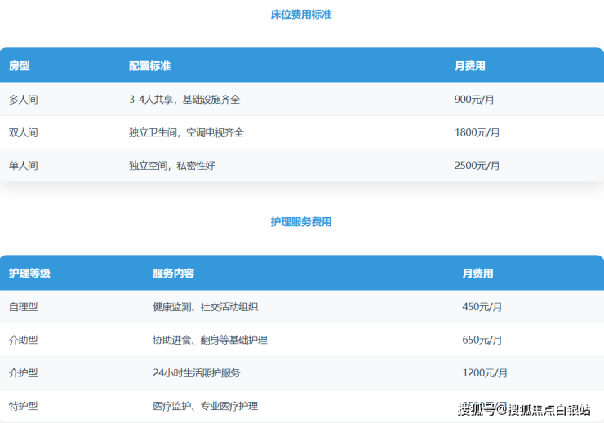Select the 双人间 room type cell
Viewport: 604px width, 423px height.
tap(24, 132)
